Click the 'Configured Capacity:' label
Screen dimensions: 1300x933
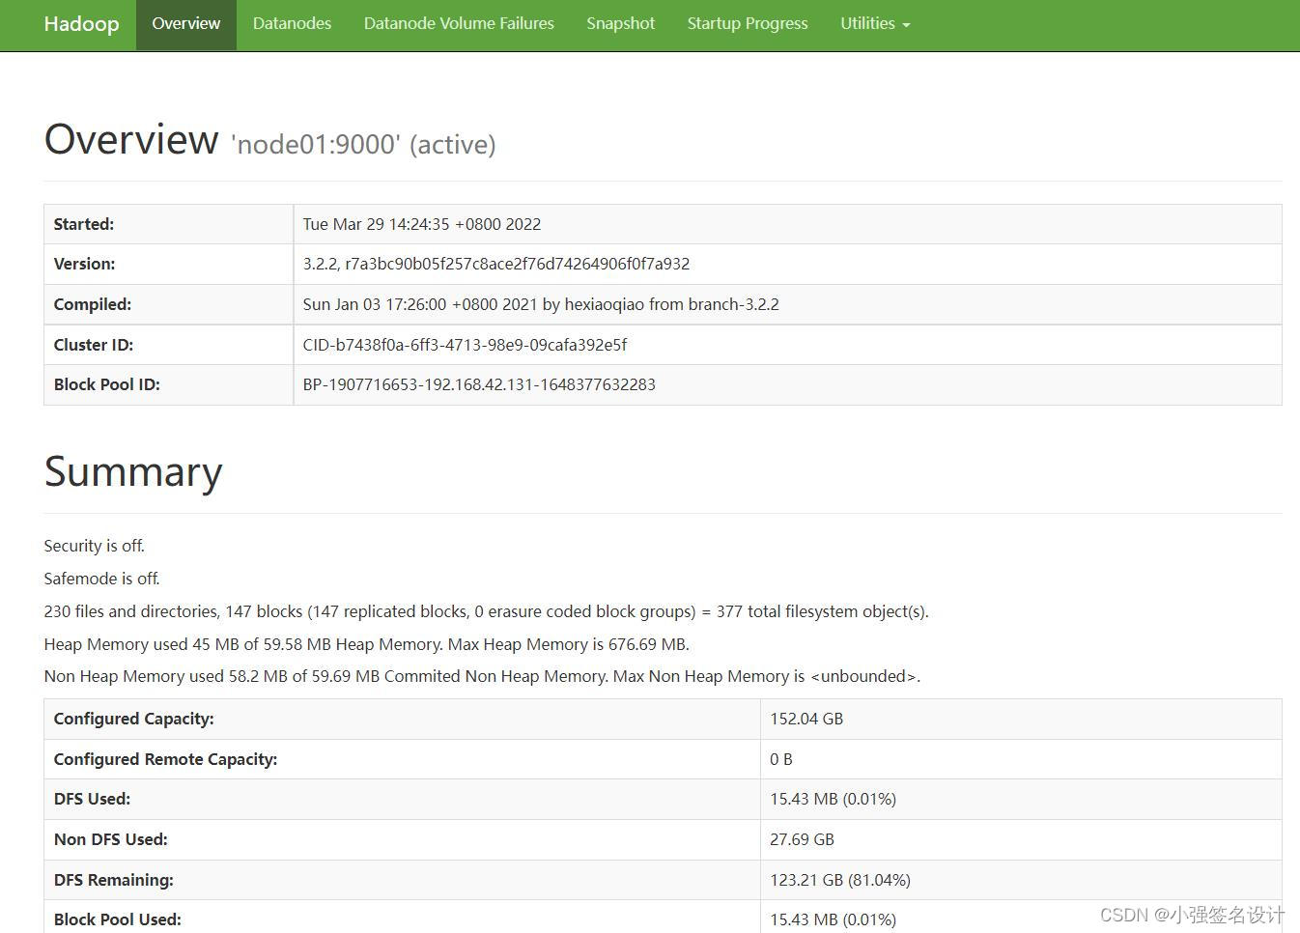pyautogui.click(x=134, y=719)
